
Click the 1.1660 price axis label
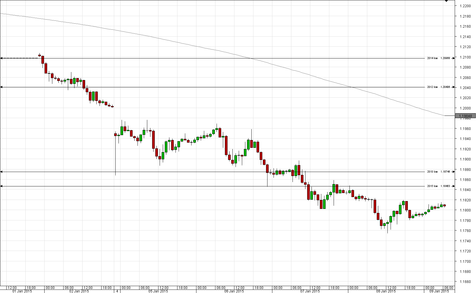click(465, 282)
